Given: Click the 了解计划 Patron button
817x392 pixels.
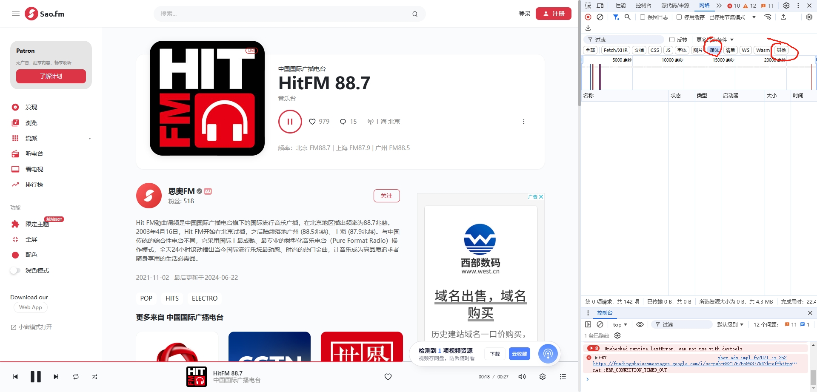Looking at the screenshot, I should (x=51, y=76).
